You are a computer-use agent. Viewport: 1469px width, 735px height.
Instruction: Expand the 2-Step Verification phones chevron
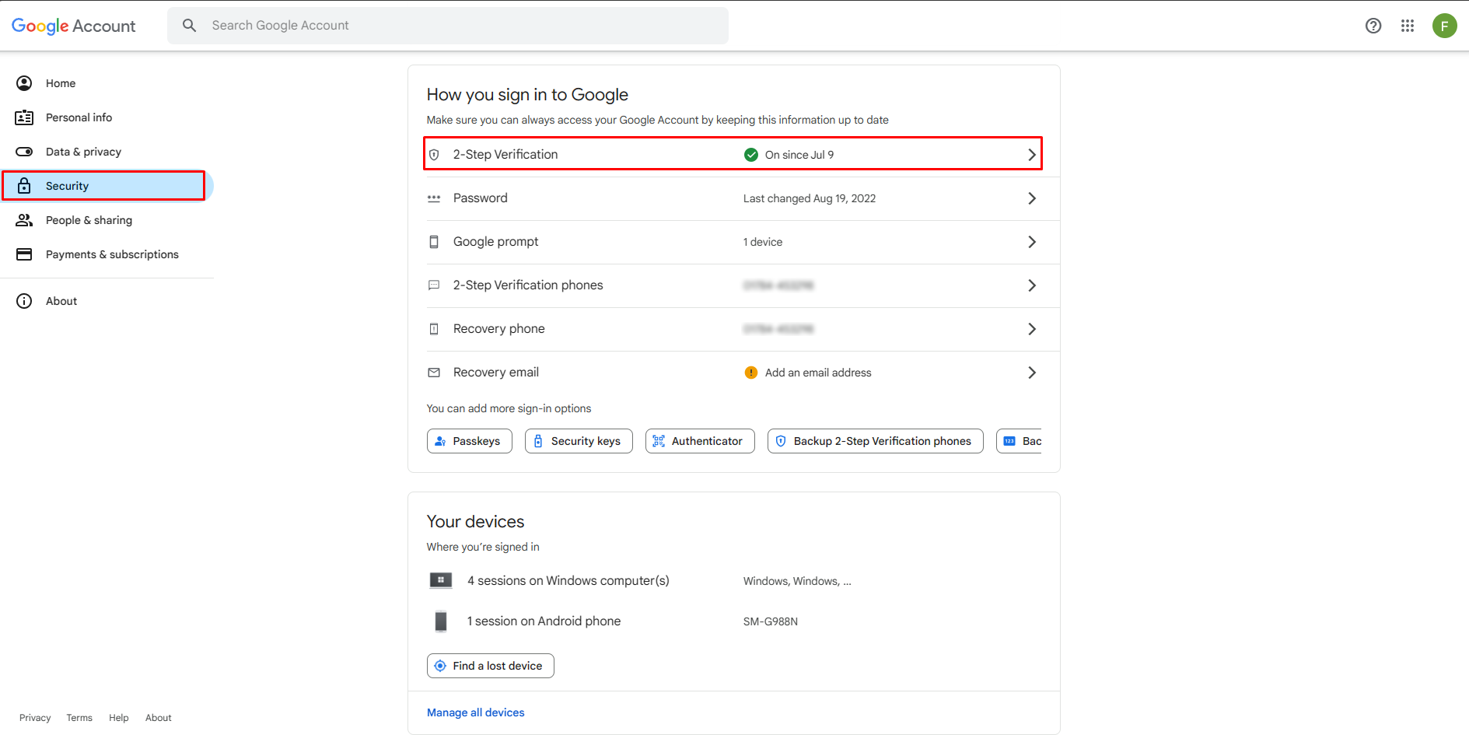coord(1032,285)
